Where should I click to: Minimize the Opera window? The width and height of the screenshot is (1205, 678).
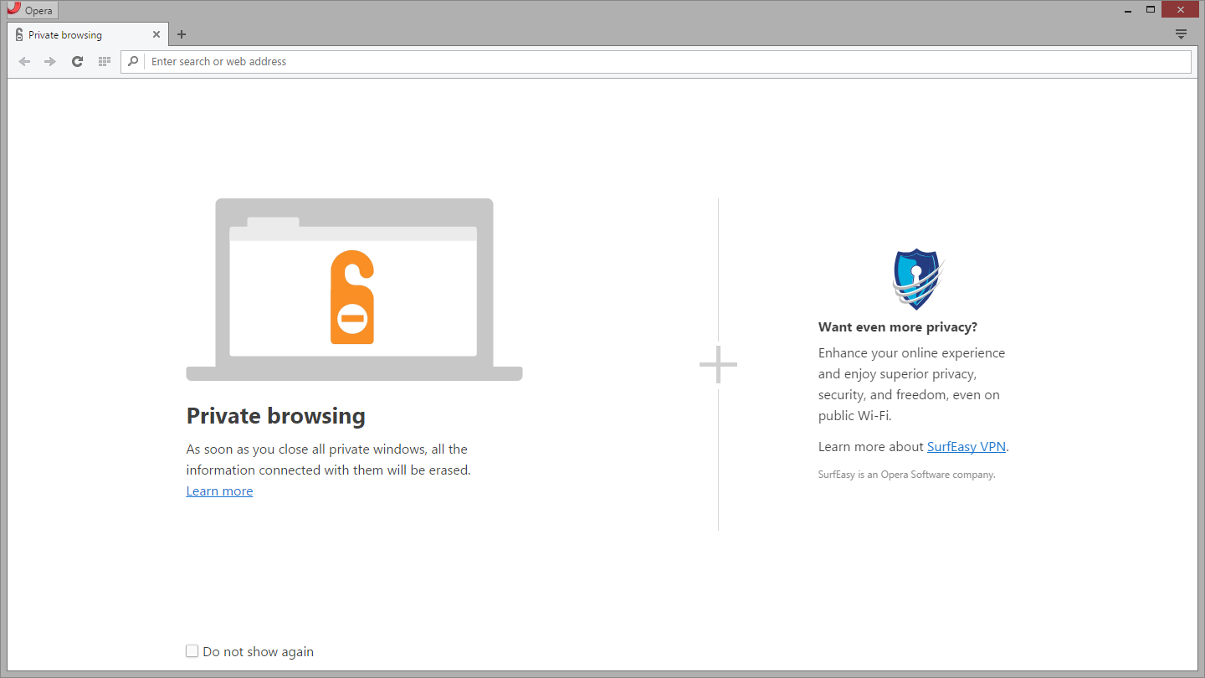[x=1128, y=10]
